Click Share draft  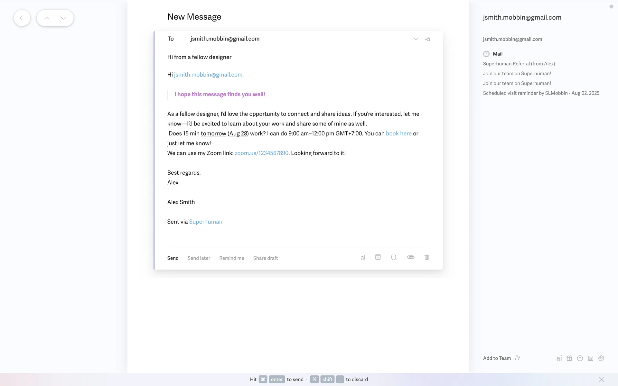(x=265, y=258)
